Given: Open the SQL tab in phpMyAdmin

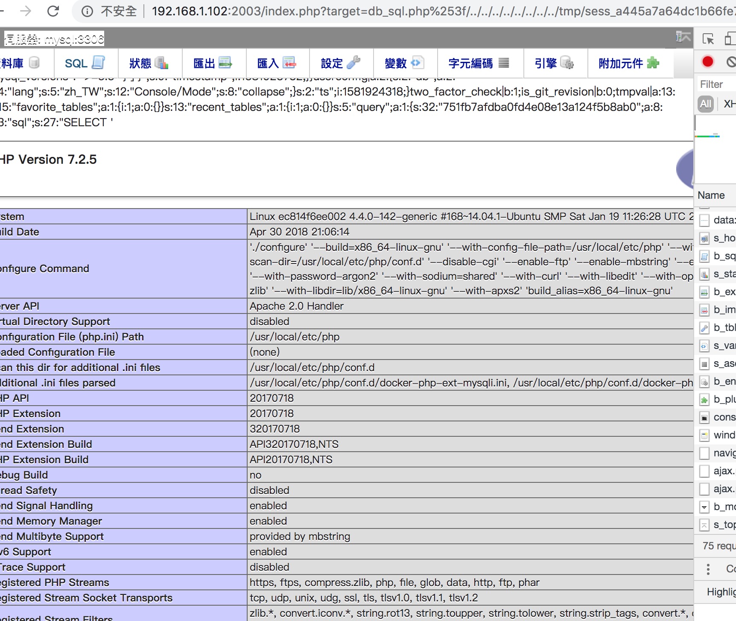Looking at the screenshot, I should coord(85,63).
